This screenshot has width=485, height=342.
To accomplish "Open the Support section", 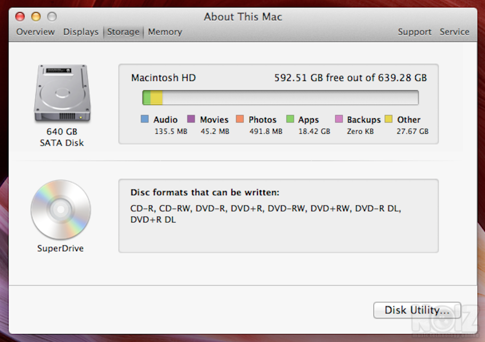I will 415,32.
